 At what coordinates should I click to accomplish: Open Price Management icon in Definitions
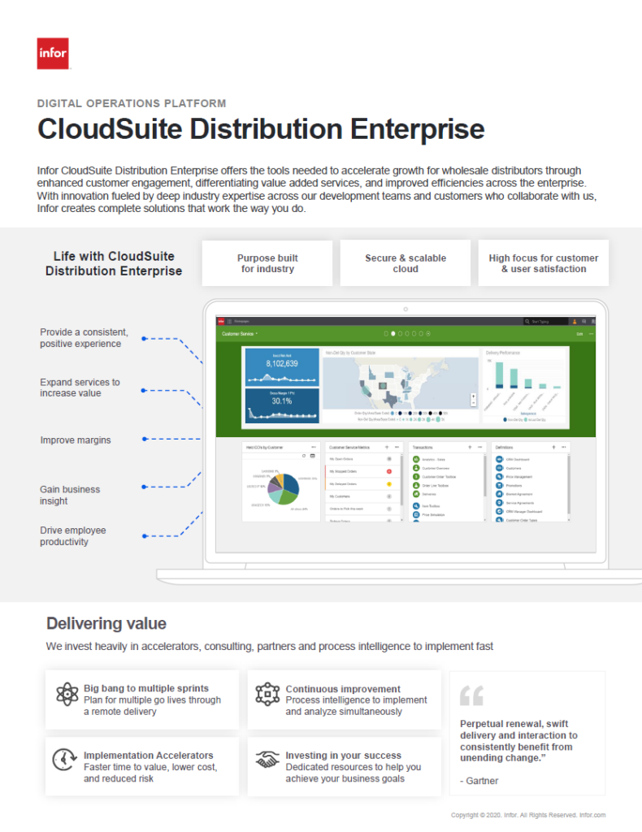point(499,476)
